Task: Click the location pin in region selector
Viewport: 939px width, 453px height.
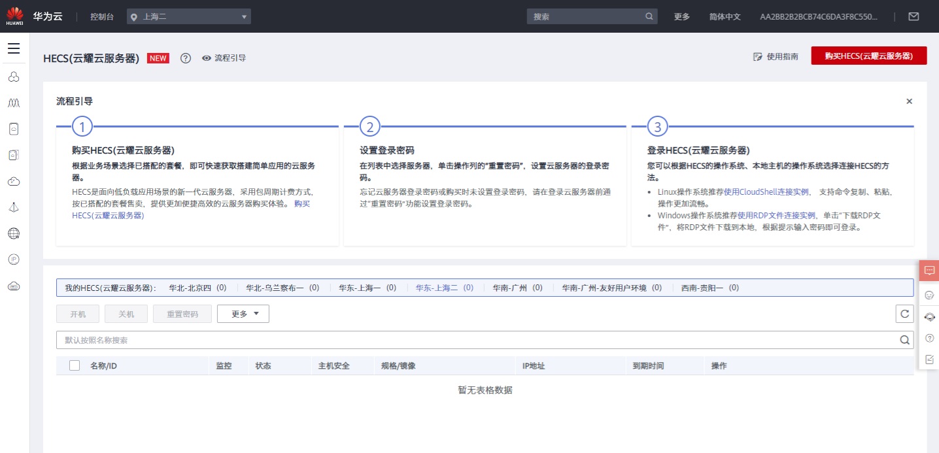Action: [134, 16]
